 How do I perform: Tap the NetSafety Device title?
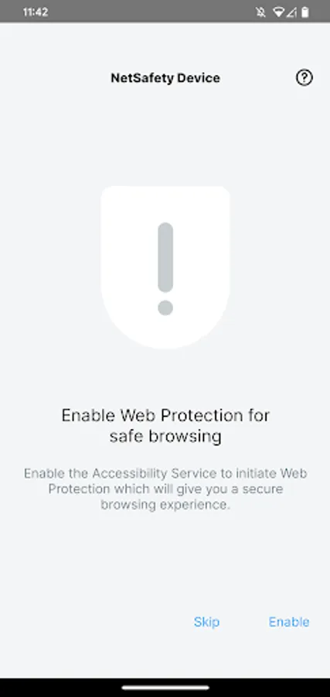(165, 77)
